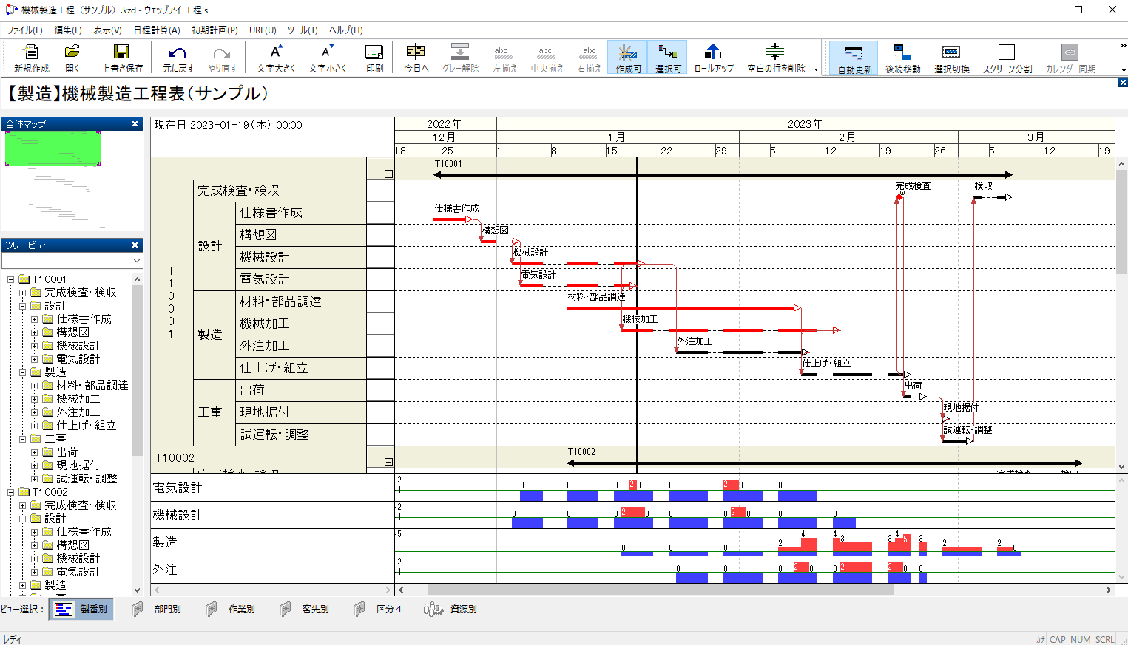The width and height of the screenshot is (1128, 645).
Task: Toggle 自動更新 auto-update button
Action: (x=854, y=57)
